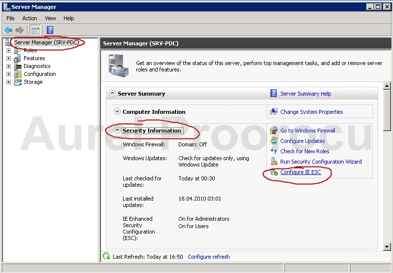Open the Help menu
This screenshot has height=273, width=393.
(x=68, y=18)
